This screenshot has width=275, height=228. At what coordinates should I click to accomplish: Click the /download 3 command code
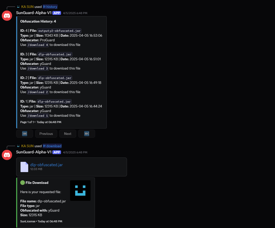pos(38,68)
